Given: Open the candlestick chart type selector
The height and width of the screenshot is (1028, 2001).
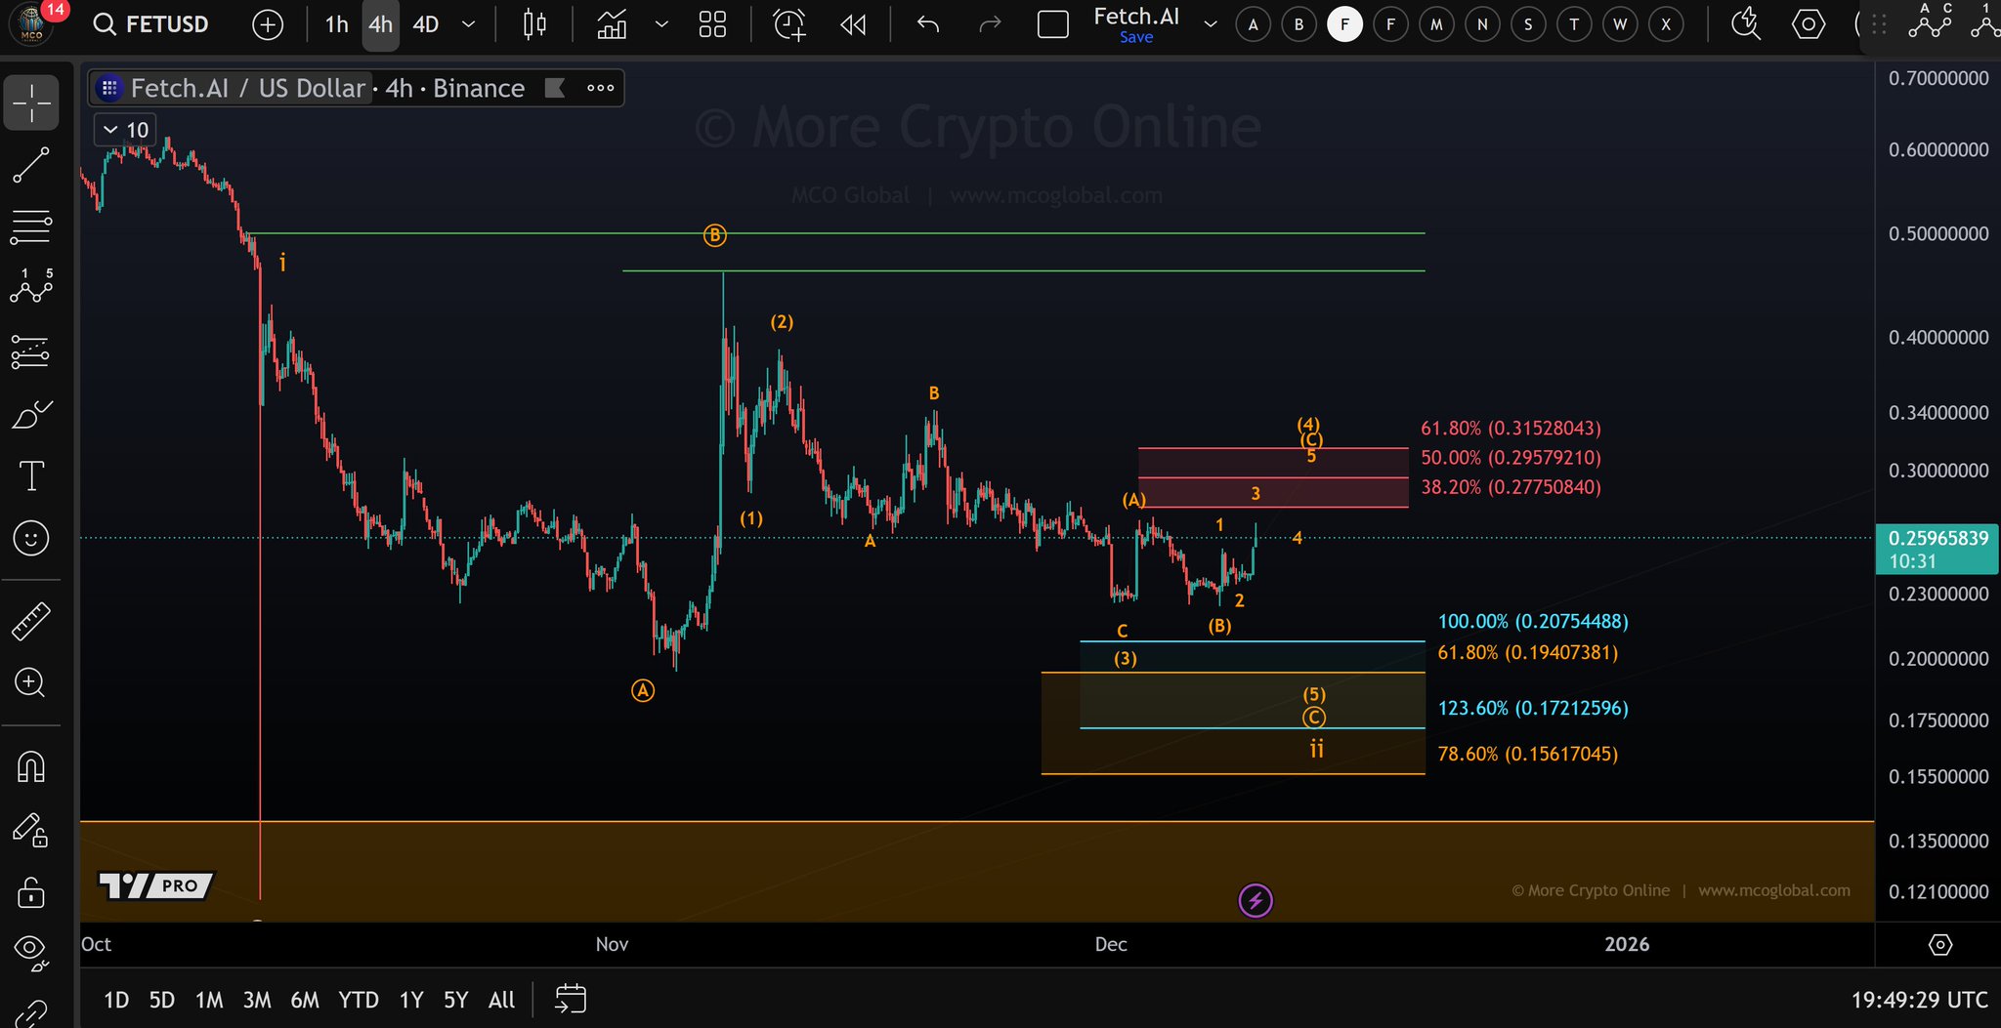Looking at the screenshot, I should tap(534, 24).
